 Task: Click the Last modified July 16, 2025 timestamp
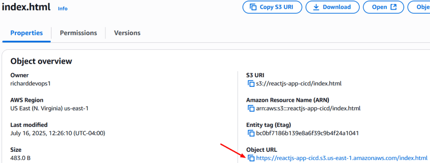tap(58, 133)
